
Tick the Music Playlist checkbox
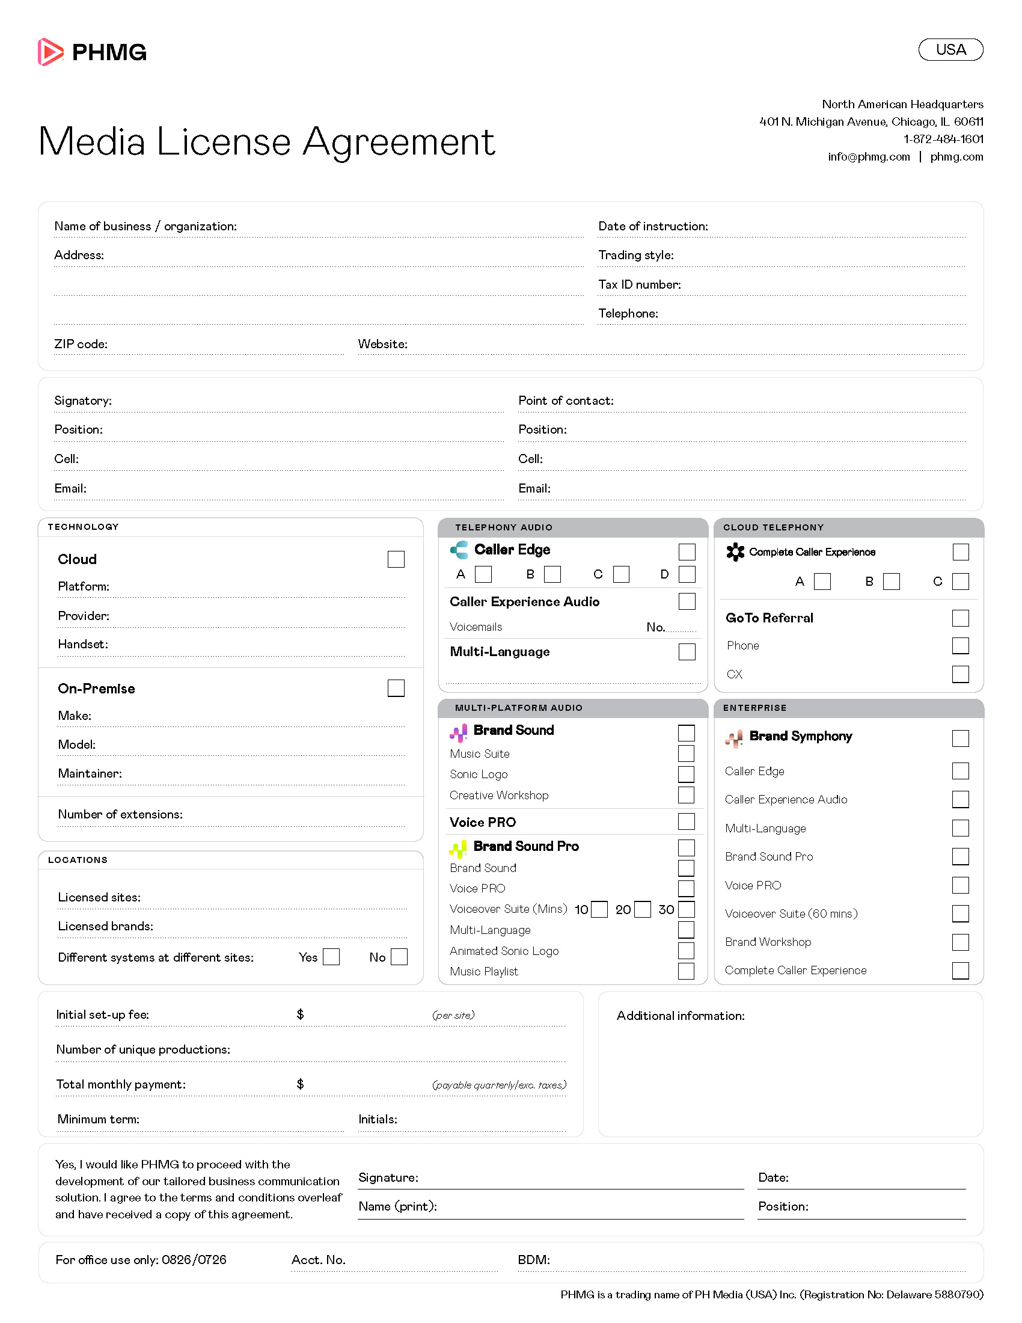(x=686, y=971)
